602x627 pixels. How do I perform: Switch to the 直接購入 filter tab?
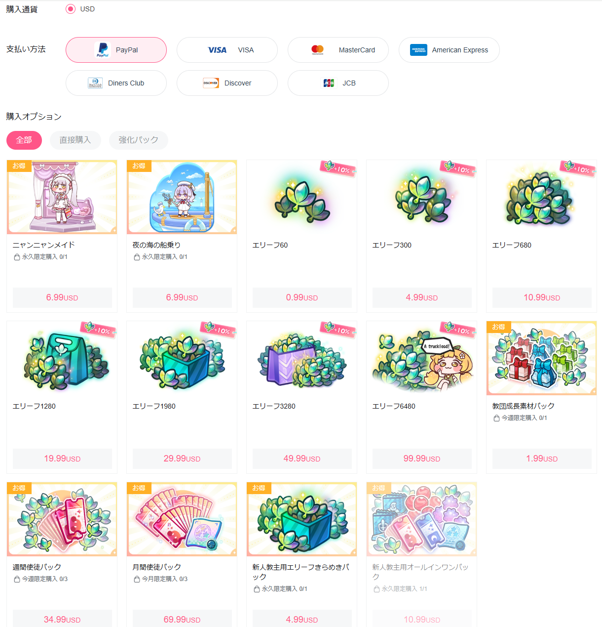[x=75, y=140]
